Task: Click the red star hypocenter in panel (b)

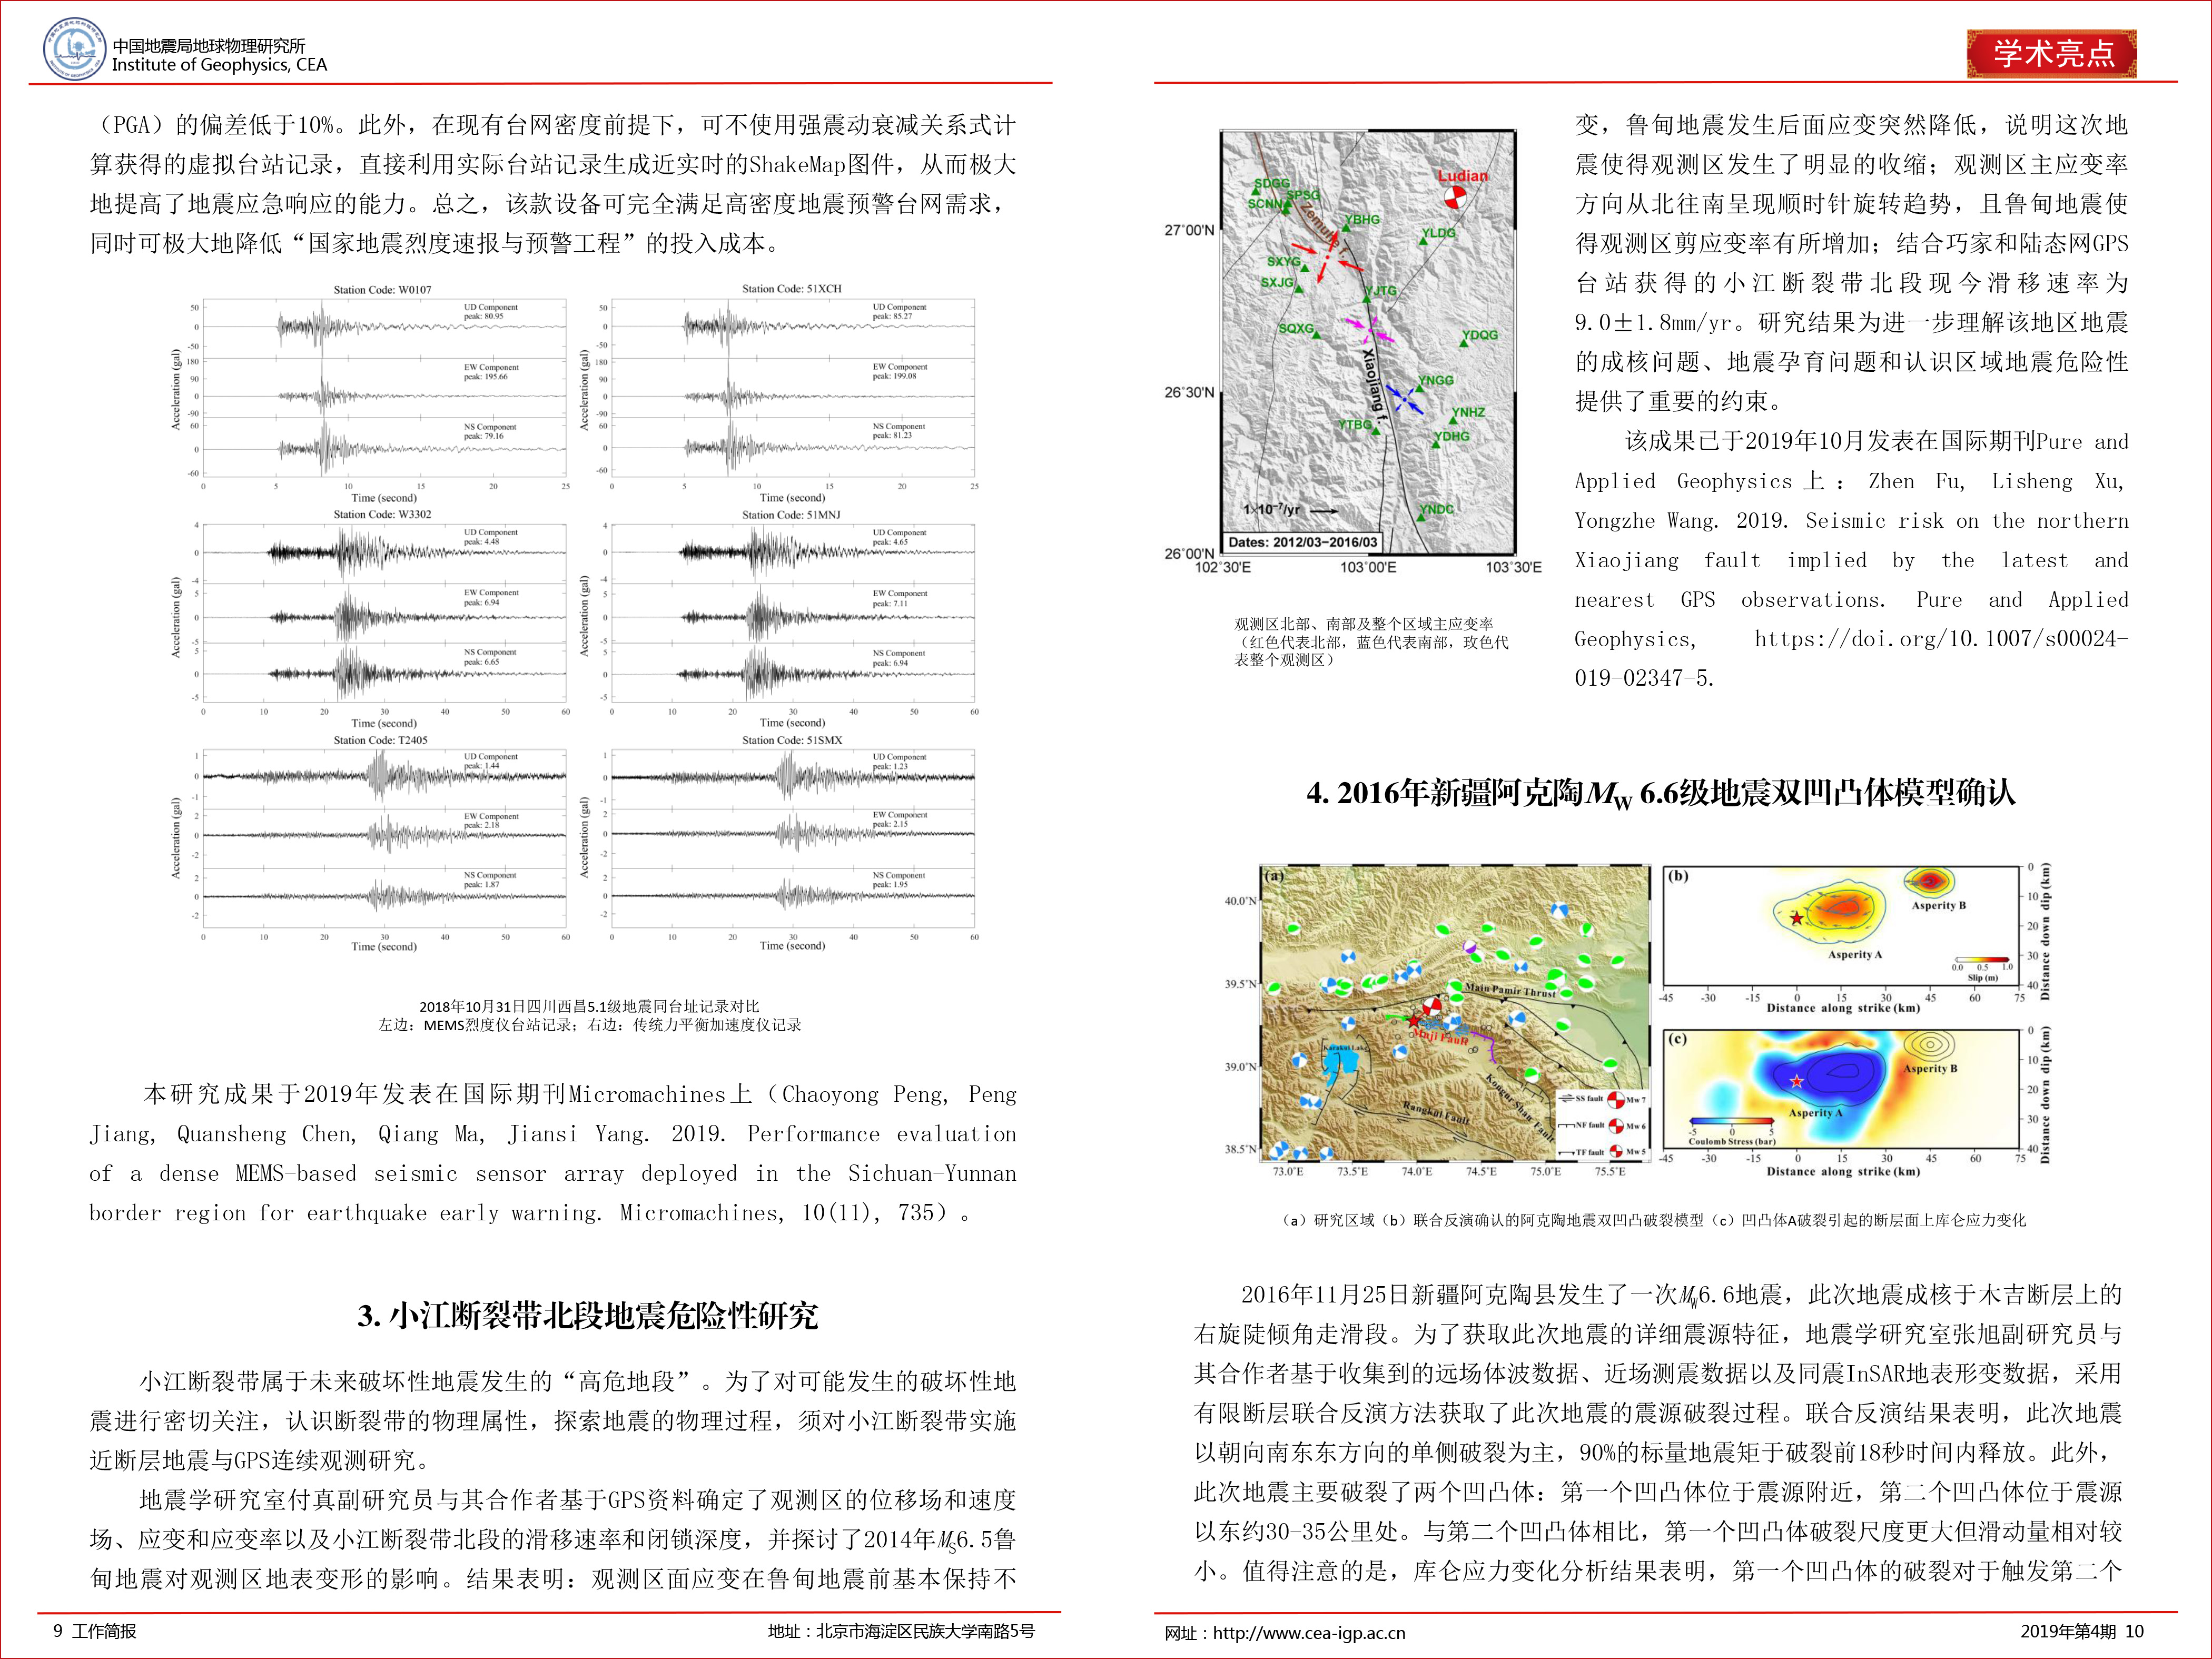Action: tap(1796, 918)
